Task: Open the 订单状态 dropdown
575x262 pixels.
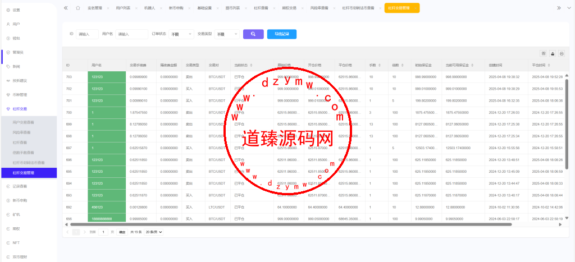Action: coord(181,34)
